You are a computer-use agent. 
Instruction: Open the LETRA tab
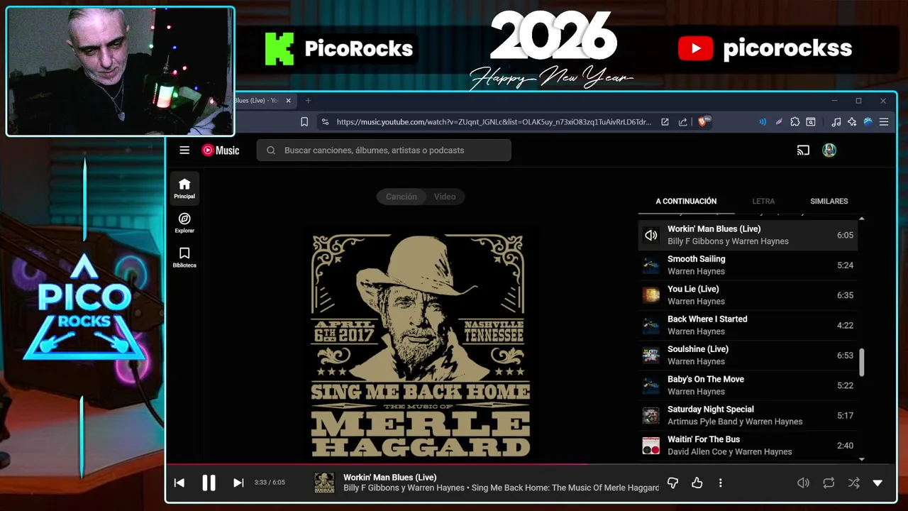[x=763, y=201]
